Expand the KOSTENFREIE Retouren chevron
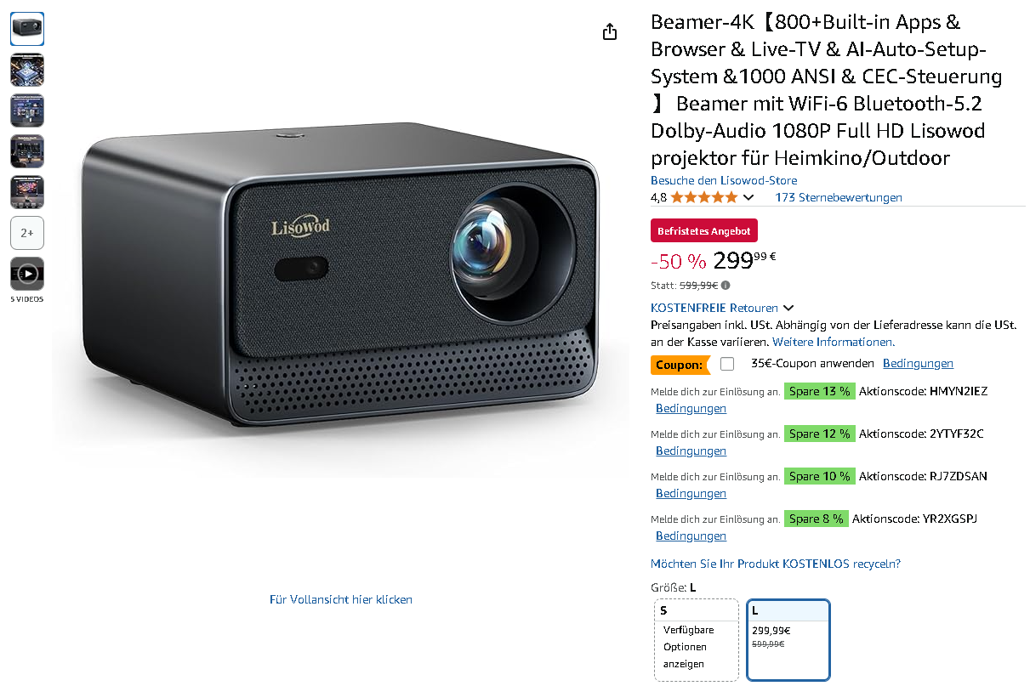1030x686 pixels. (x=788, y=308)
